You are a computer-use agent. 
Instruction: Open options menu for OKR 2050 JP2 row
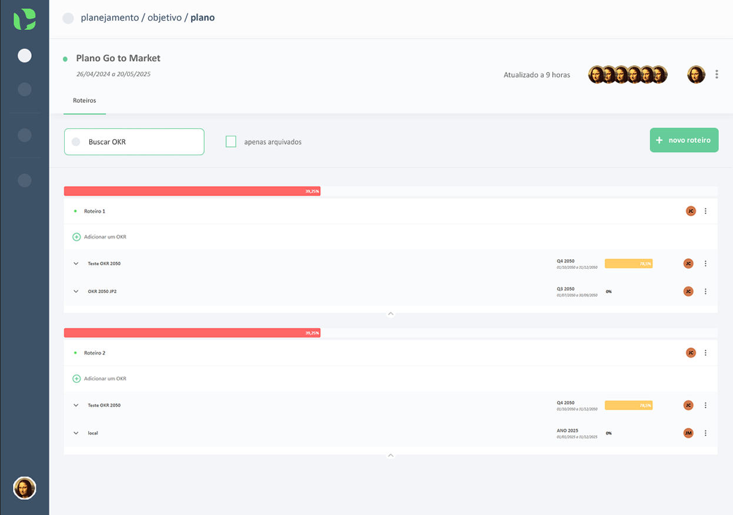click(705, 292)
